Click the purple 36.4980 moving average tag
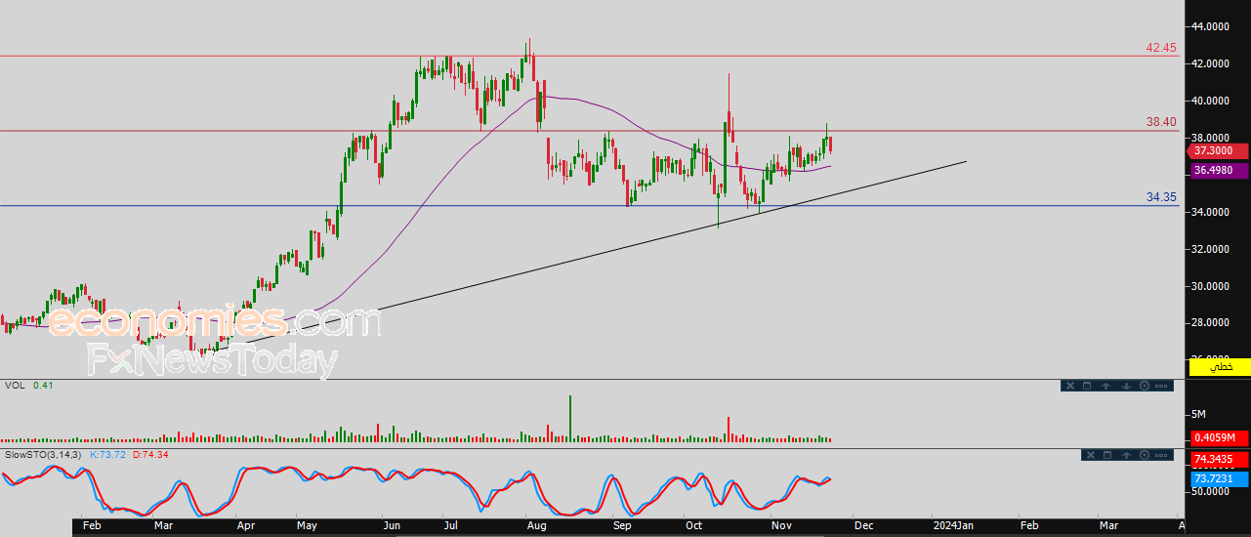The image size is (1251, 537). (x=1218, y=170)
